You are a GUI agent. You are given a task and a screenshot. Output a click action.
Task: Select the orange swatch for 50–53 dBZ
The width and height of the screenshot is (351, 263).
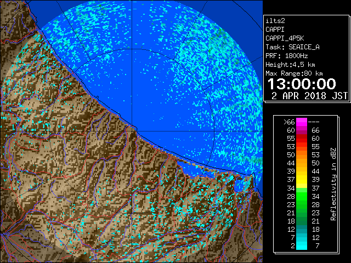tap(302, 155)
